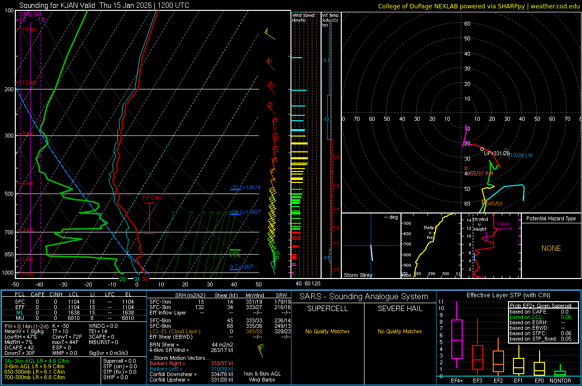Click the Effective Layer STP (with CIN) title
Viewport: 582px width, 386px height.
click(x=508, y=295)
